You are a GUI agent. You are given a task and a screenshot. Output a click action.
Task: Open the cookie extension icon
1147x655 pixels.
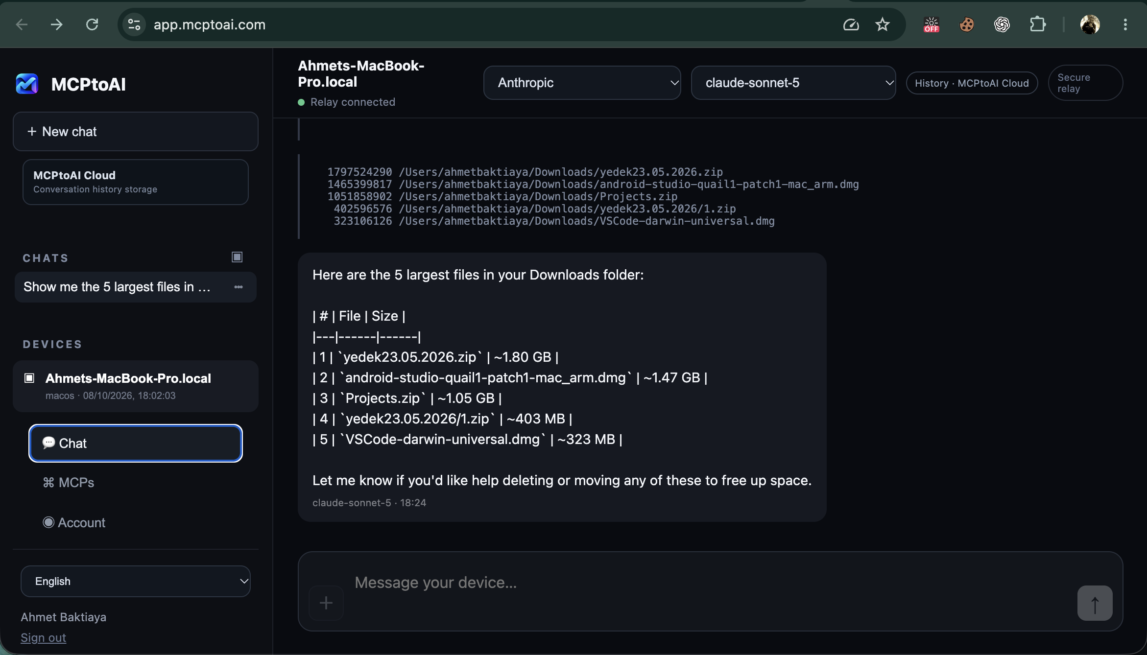point(966,24)
